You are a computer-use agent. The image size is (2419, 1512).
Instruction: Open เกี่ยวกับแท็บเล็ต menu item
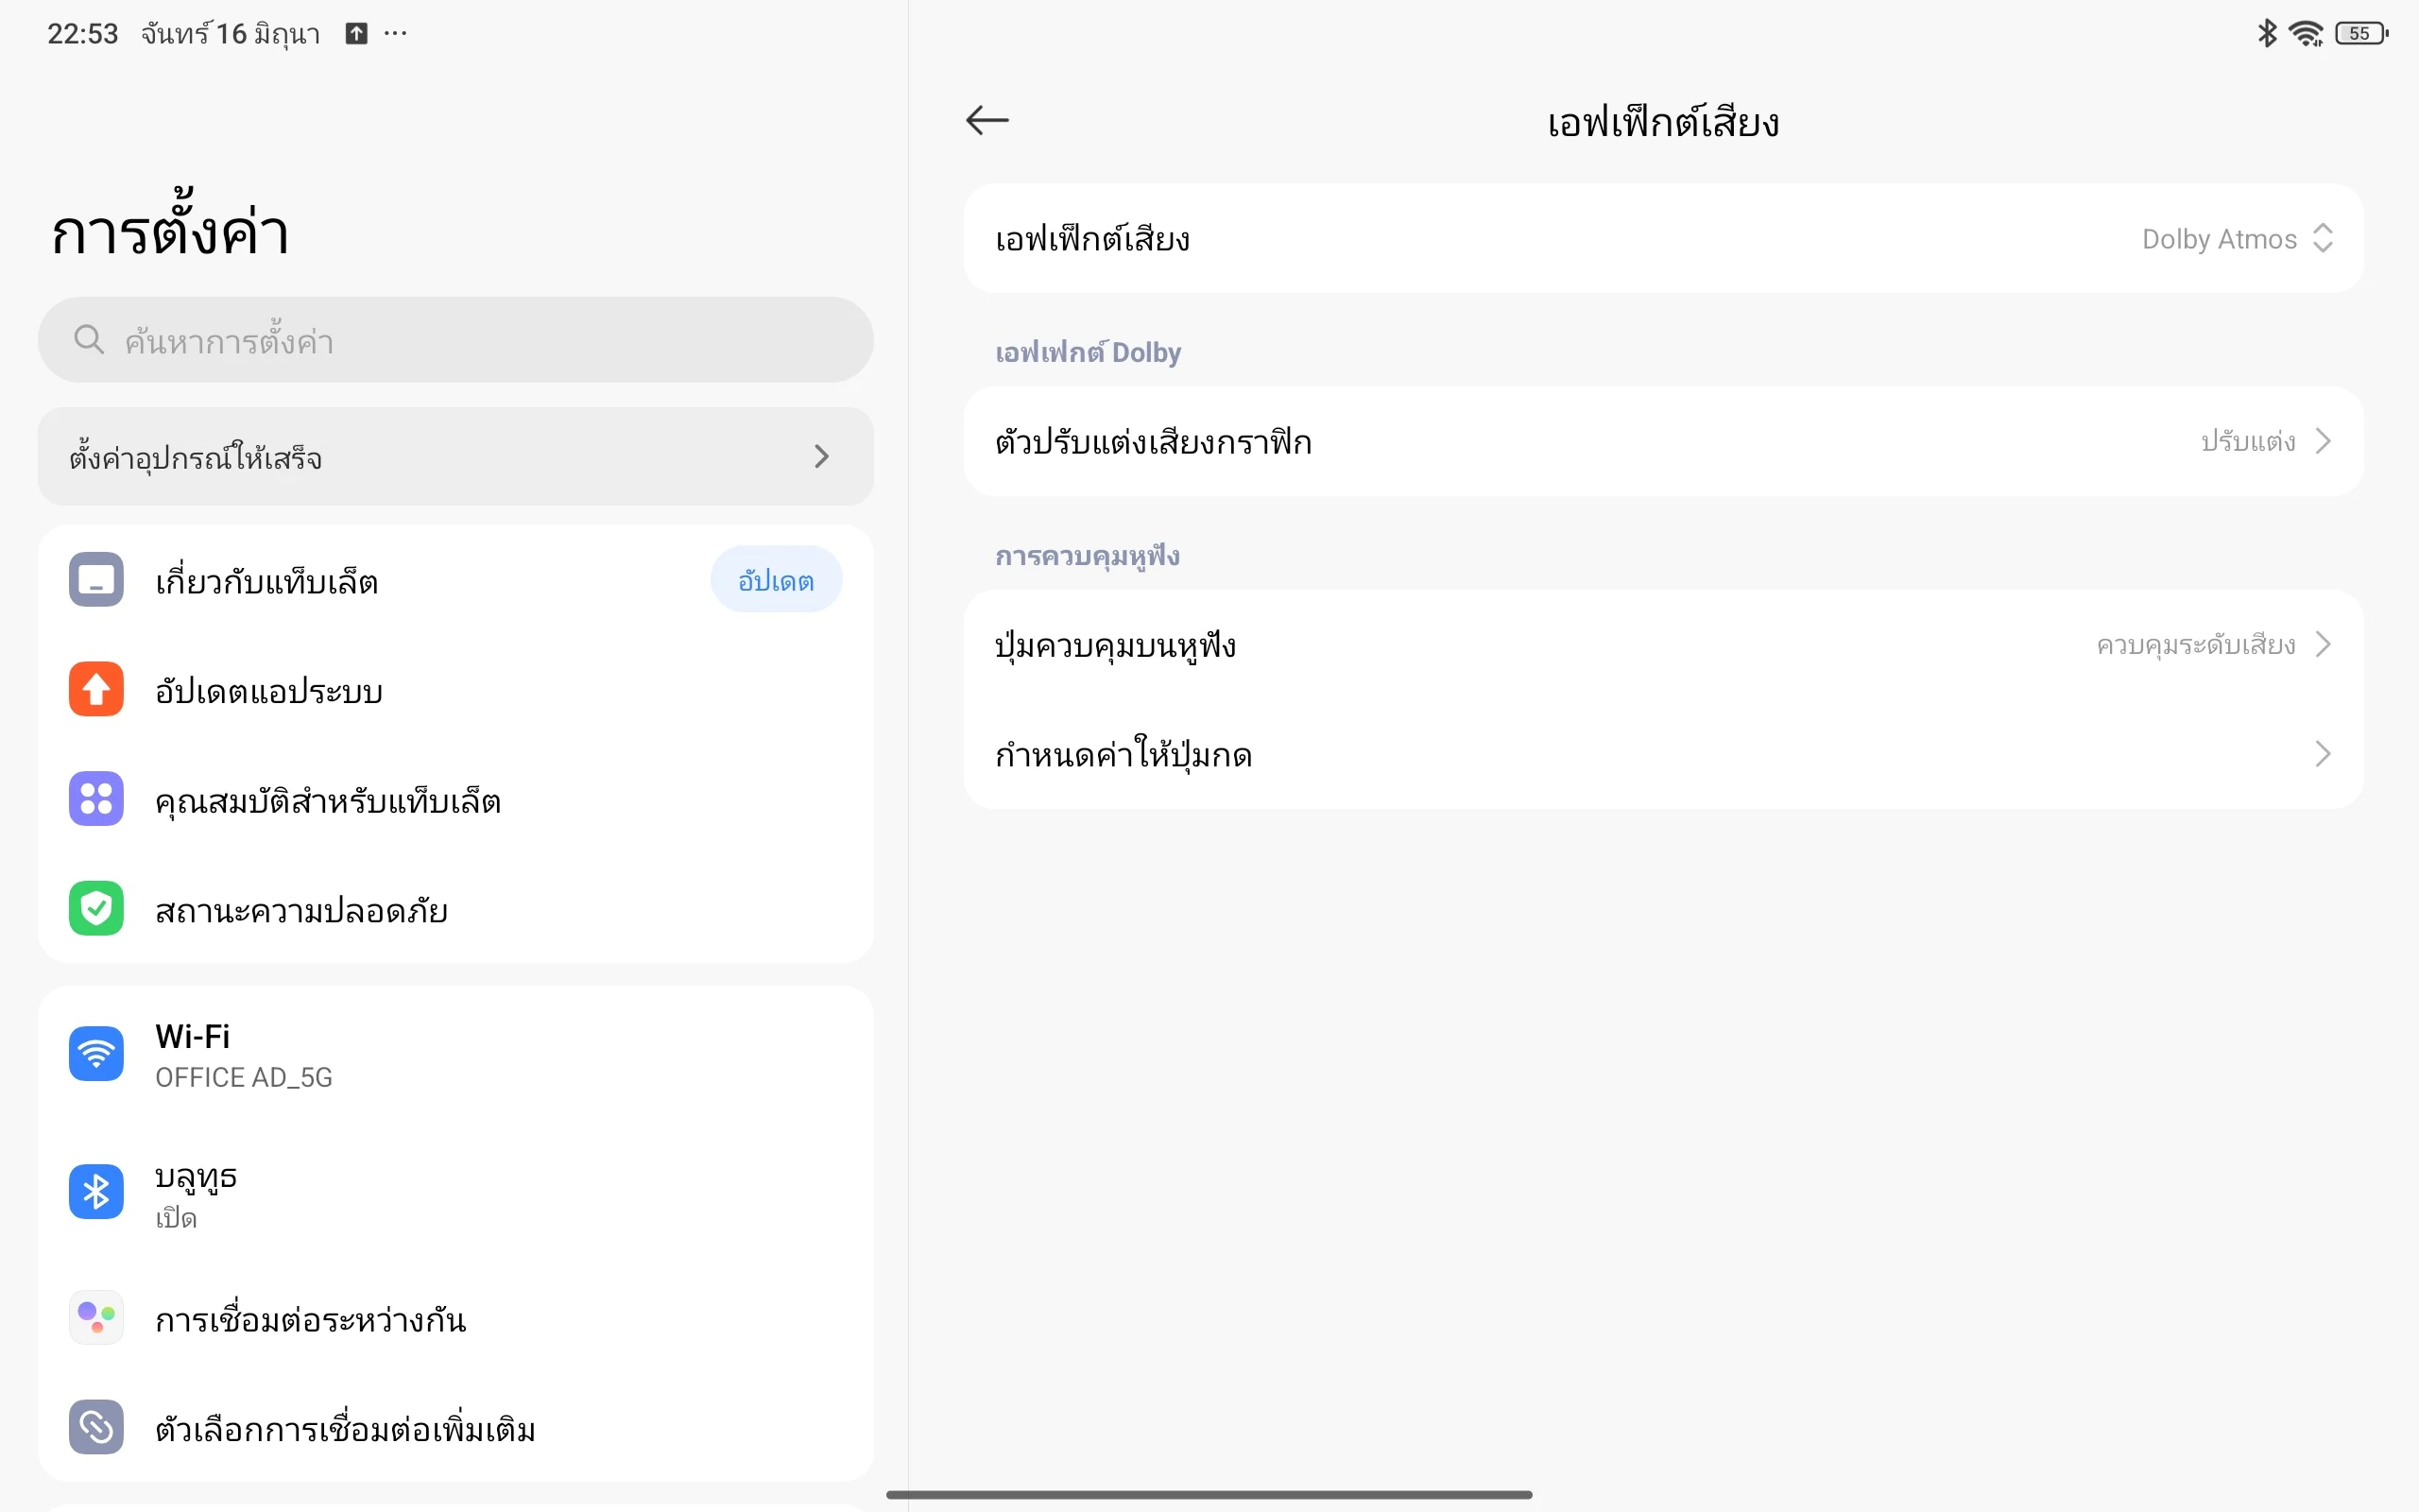(x=455, y=580)
